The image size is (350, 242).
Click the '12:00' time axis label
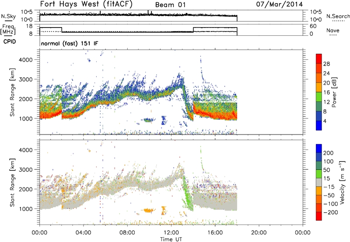171,233
